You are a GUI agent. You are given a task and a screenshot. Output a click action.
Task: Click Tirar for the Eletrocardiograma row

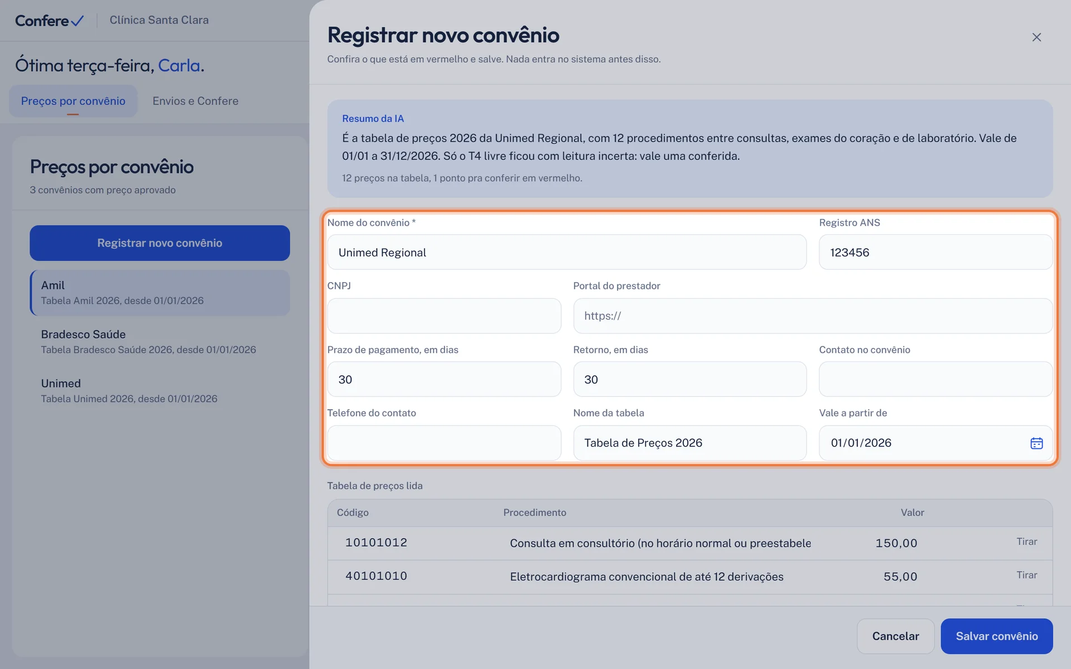coord(1026,575)
